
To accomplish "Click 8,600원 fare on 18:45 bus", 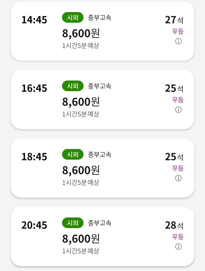I will point(81,170).
